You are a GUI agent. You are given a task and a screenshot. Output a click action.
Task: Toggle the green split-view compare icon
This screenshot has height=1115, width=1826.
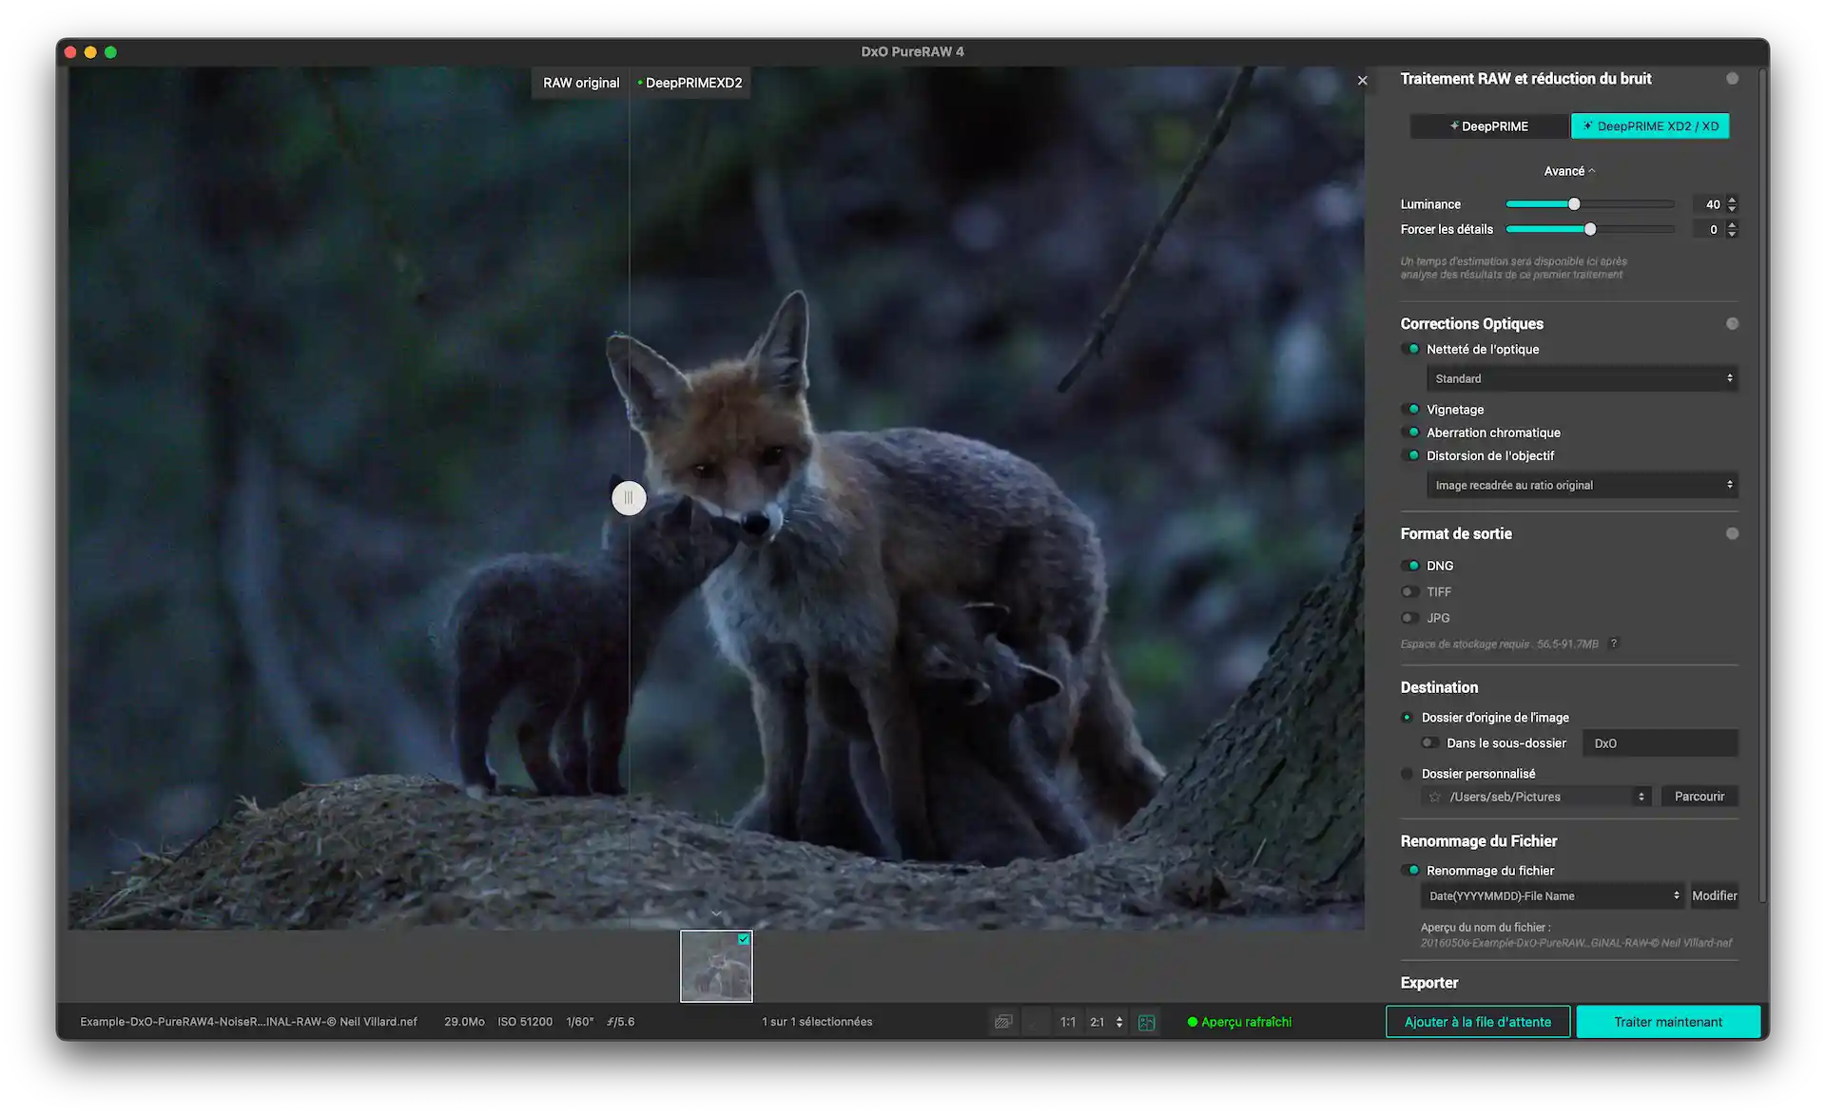1147,1022
